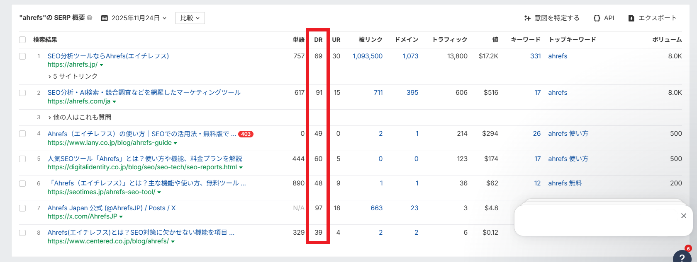This screenshot has width=697, height=262.
Task: Click the ボリューム column header
Action: (x=667, y=40)
